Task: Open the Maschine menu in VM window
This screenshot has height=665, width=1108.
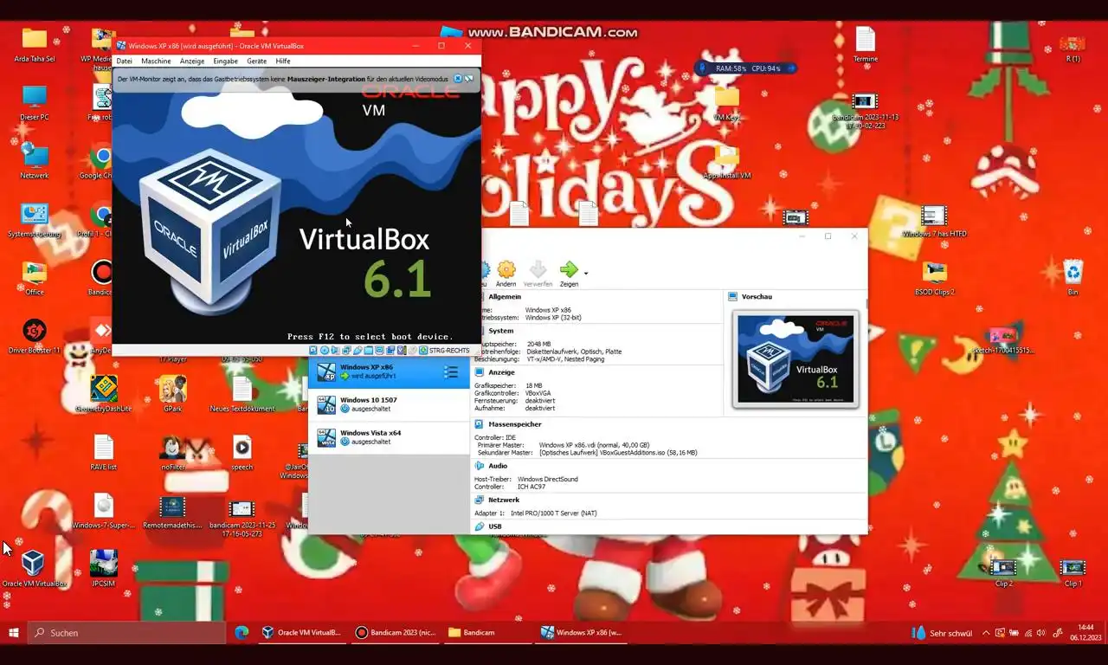Action: 156,61
